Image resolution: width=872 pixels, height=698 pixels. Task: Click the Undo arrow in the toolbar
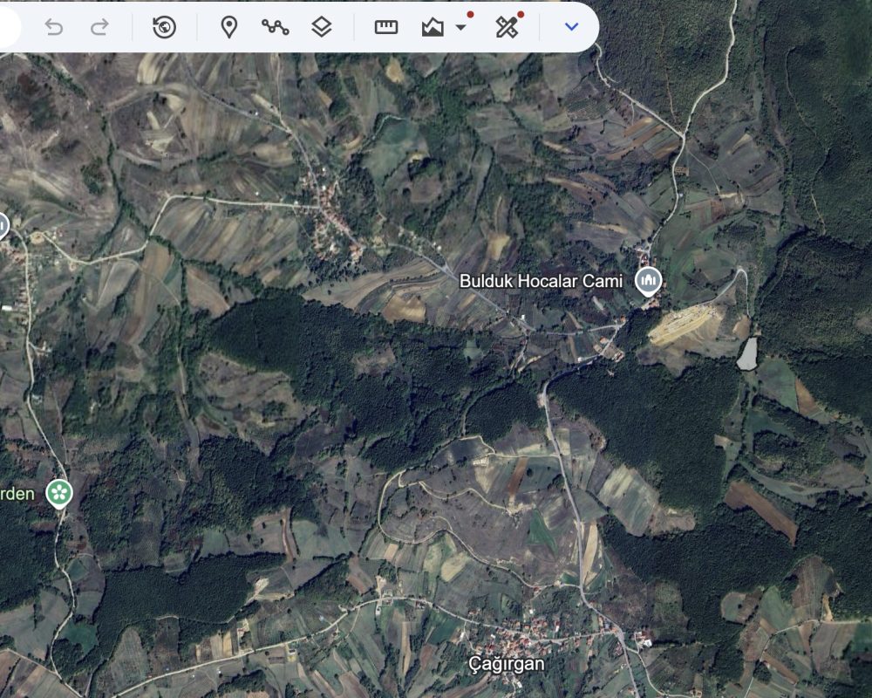(x=54, y=27)
